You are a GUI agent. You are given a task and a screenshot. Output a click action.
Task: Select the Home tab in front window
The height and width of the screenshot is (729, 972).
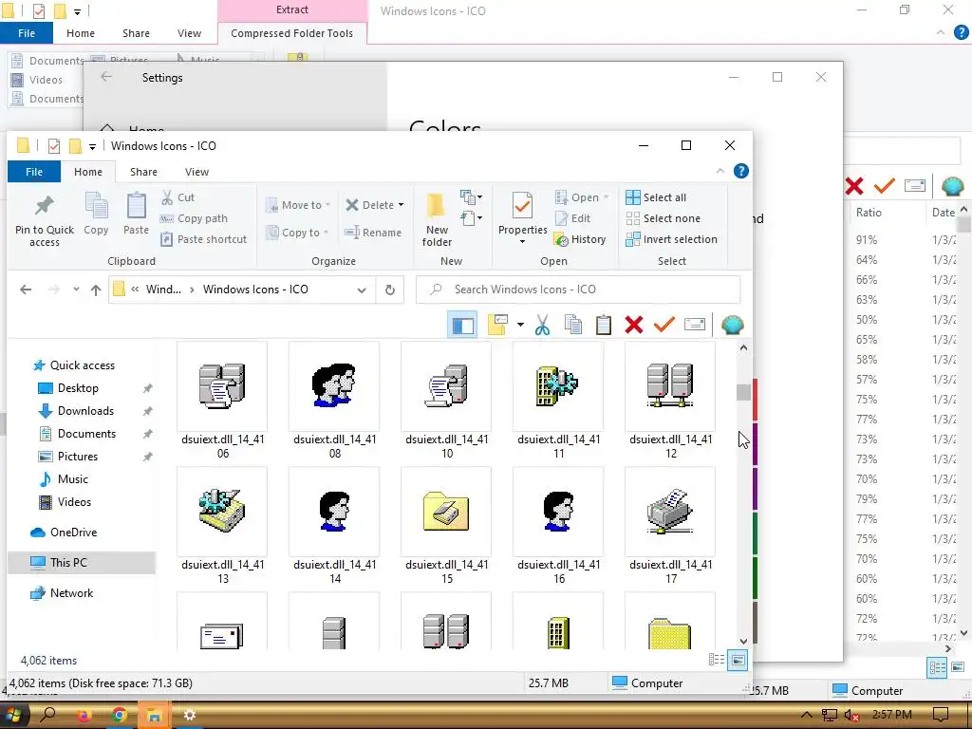coord(88,172)
